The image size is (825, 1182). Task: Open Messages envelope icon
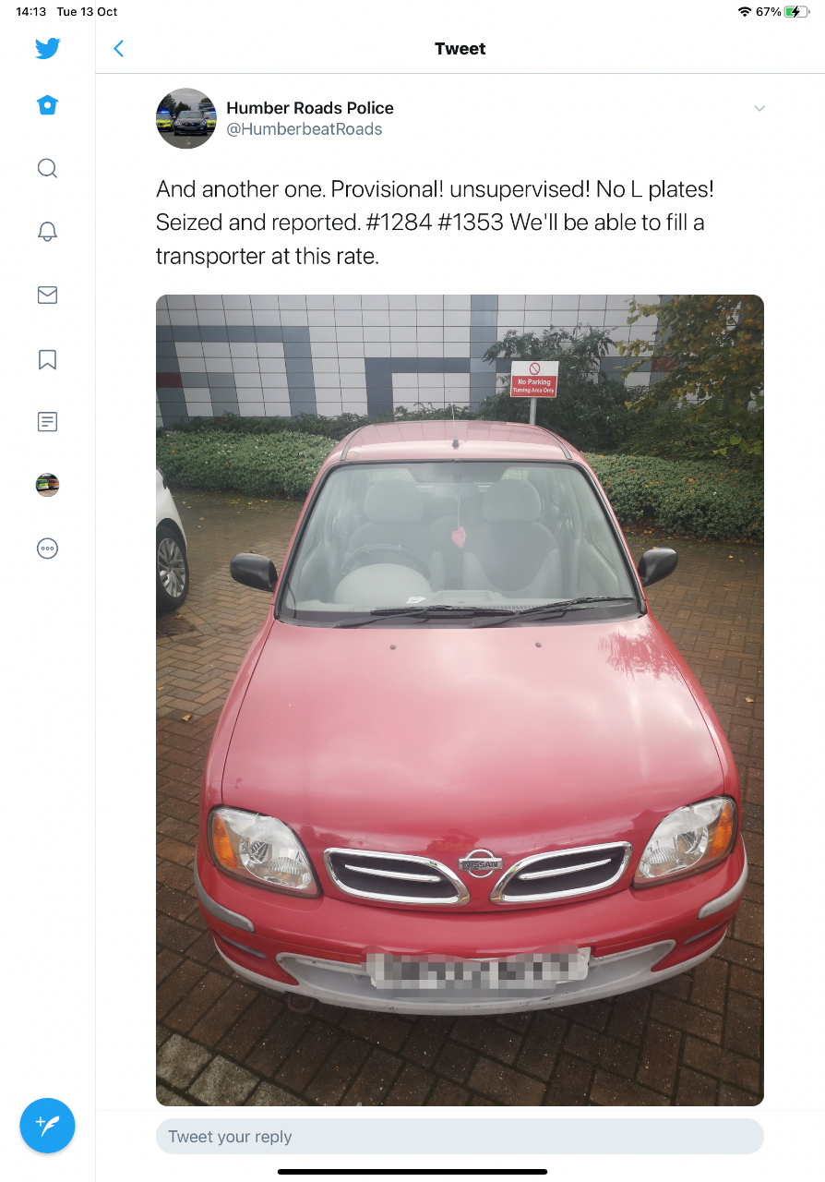pos(48,295)
